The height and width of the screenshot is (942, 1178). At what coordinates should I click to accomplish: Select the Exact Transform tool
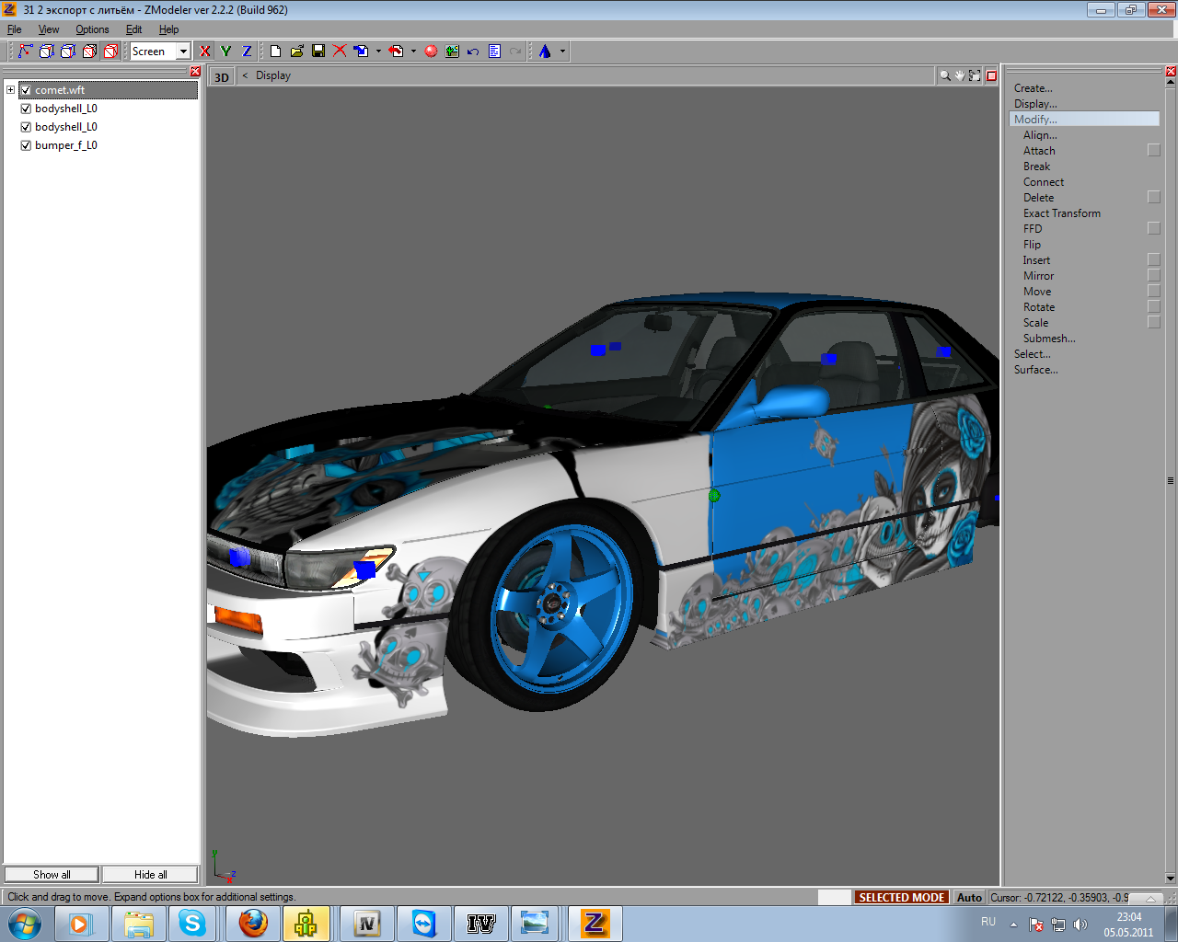pos(1062,213)
